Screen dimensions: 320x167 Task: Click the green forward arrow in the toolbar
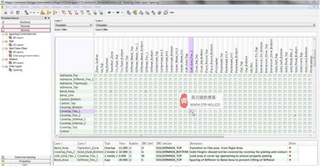[x=119, y=12]
